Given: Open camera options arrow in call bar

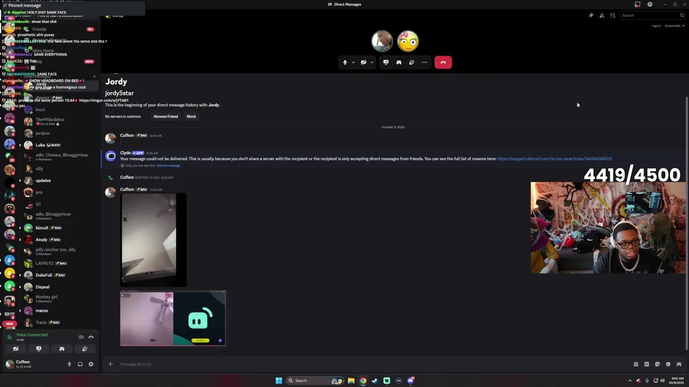Looking at the screenshot, I should coord(371,62).
